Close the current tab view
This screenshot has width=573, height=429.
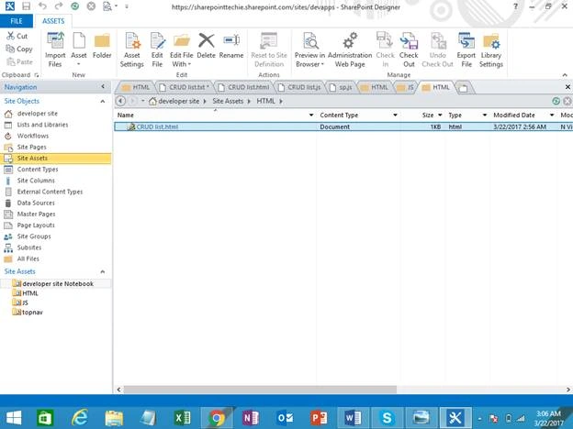(x=567, y=87)
